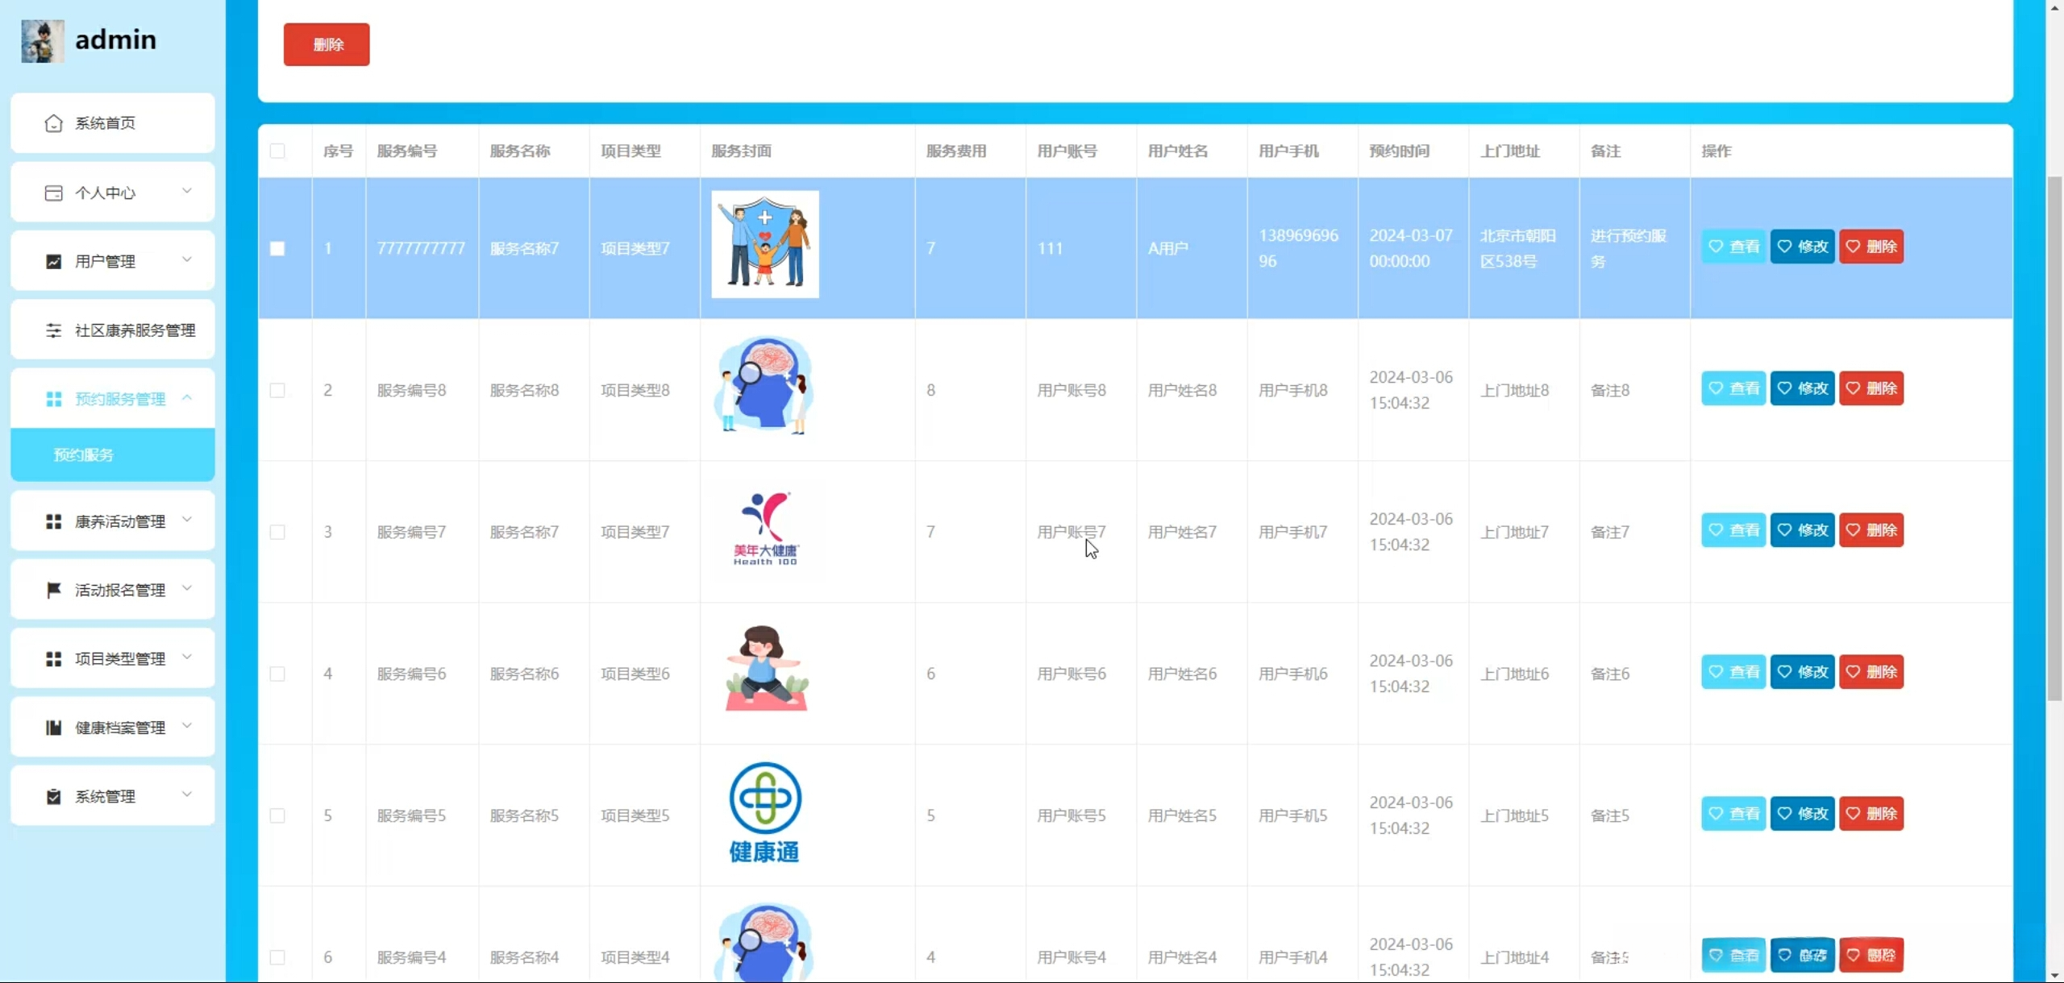Click the sliders icon for 社区康养服务管理

tap(53, 330)
